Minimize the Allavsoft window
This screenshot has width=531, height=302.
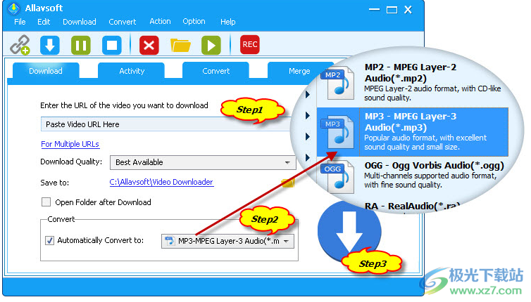coord(374,9)
